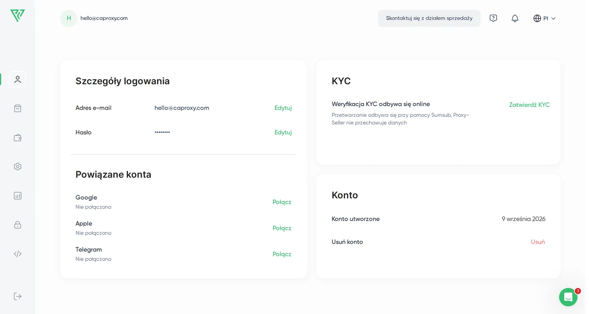
Task: Open the wallet icon in sidebar
Action: tap(17, 137)
